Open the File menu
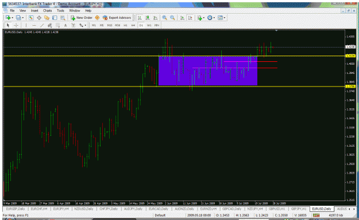The width and height of the screenshot is (359, 220). (x=12, y=10)
